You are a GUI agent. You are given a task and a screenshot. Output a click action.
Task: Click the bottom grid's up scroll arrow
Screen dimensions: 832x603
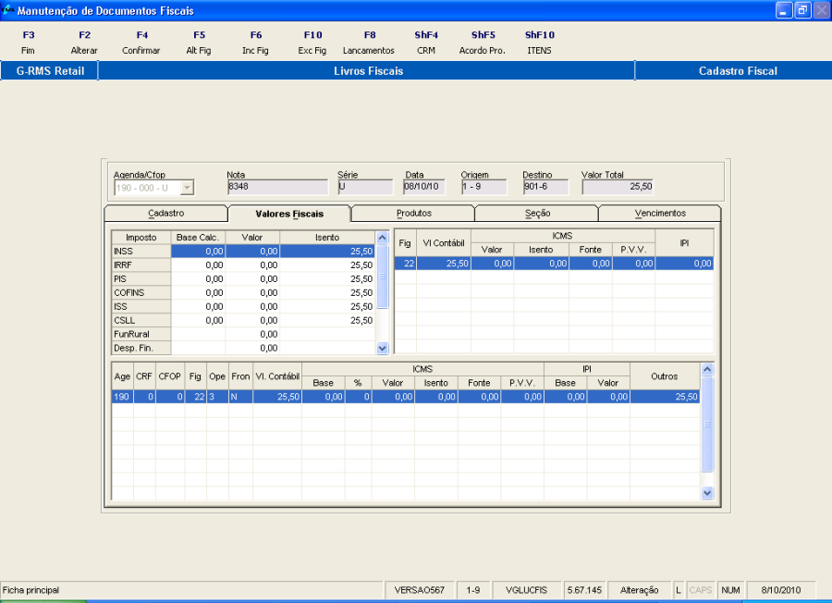click(707, 369)
